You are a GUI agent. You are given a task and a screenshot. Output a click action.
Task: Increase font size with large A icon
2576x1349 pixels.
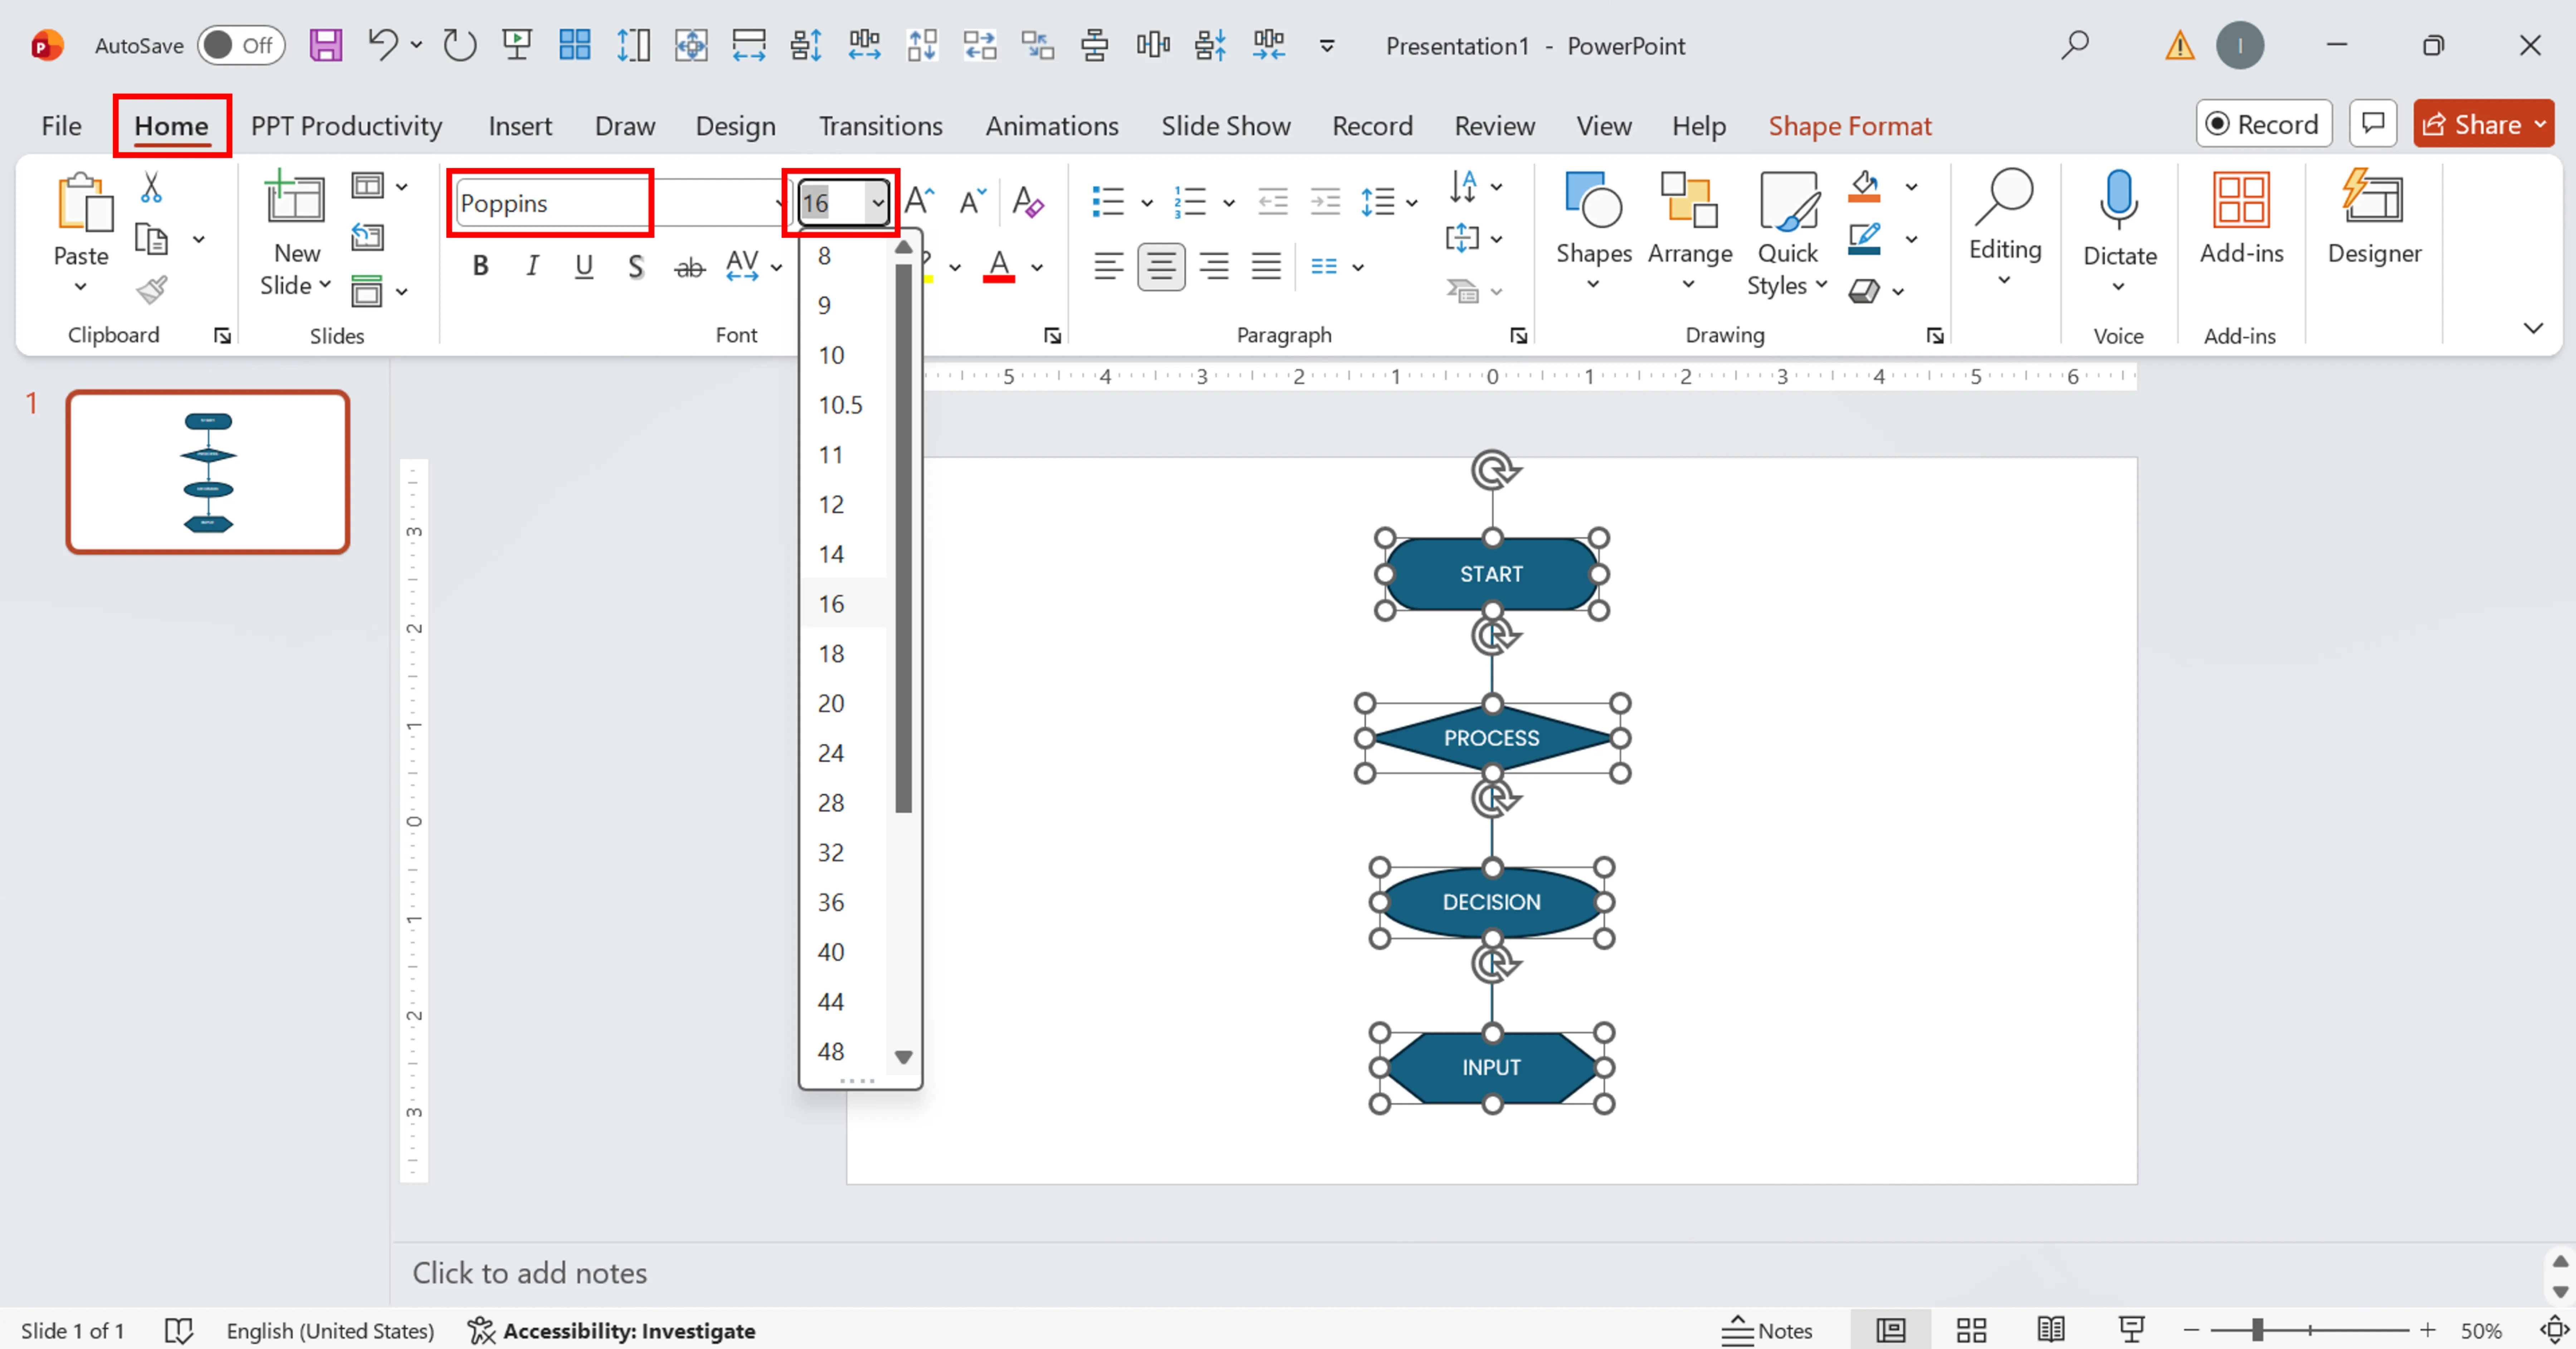click(x=919, y=201)
